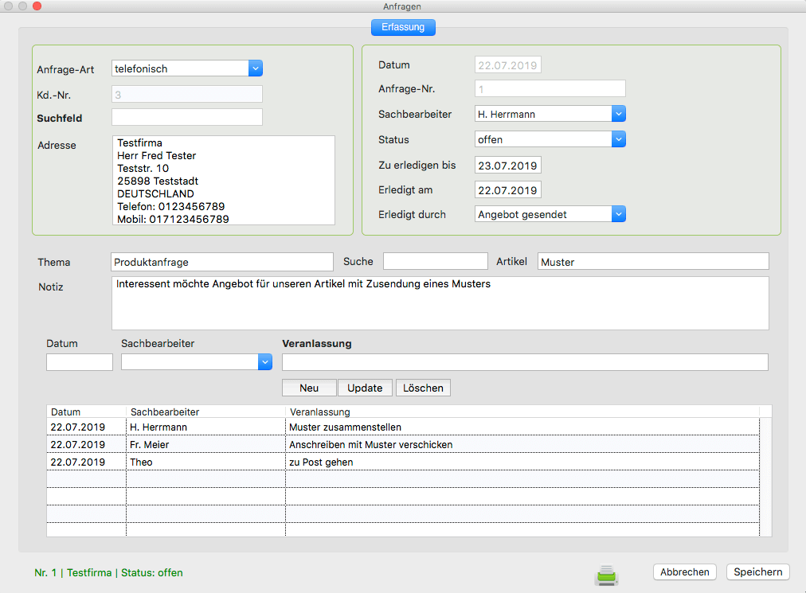
Task: Focus the Veranlassung input field
Action: point(526,361)
